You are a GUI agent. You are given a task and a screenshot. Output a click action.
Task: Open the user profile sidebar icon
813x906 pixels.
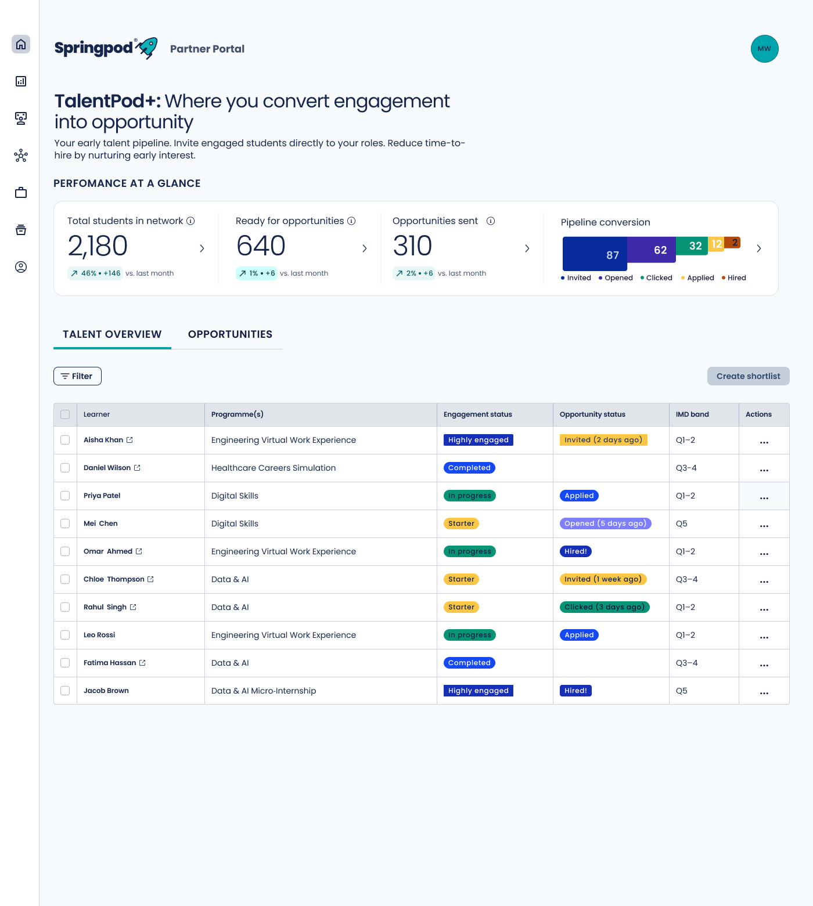21,267
